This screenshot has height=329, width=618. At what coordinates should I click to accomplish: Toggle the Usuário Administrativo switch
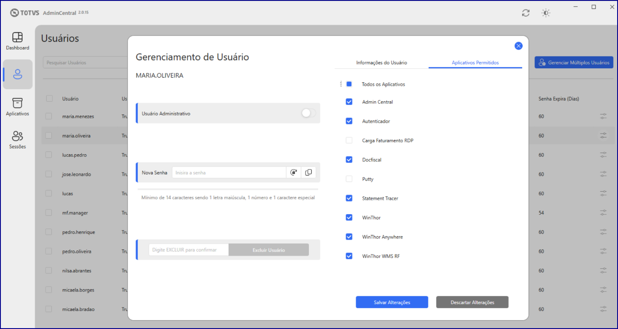click(308, 113)
